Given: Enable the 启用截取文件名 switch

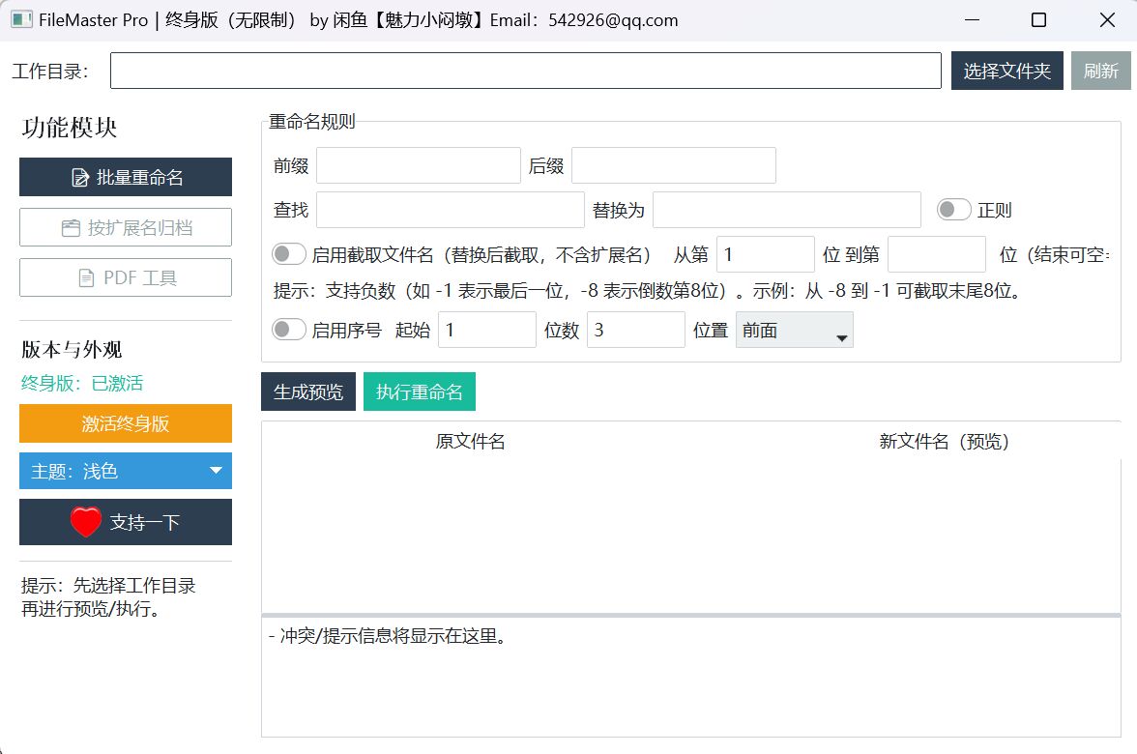Looking at the screenshot, I should pos(287,251).
